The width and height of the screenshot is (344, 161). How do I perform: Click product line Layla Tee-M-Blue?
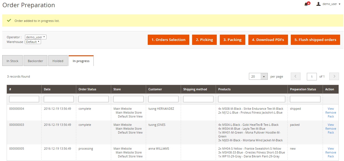coord(242,129)
